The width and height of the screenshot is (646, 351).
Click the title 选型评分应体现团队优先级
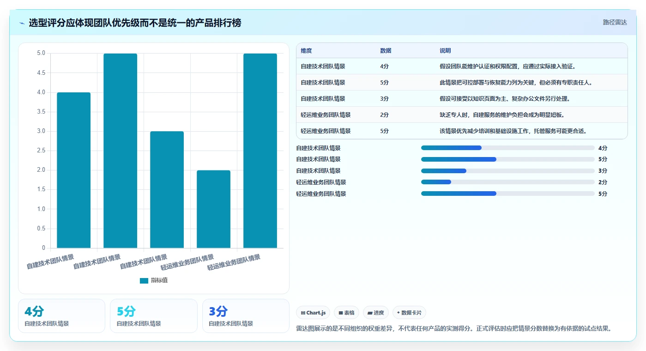pos(135,23)
